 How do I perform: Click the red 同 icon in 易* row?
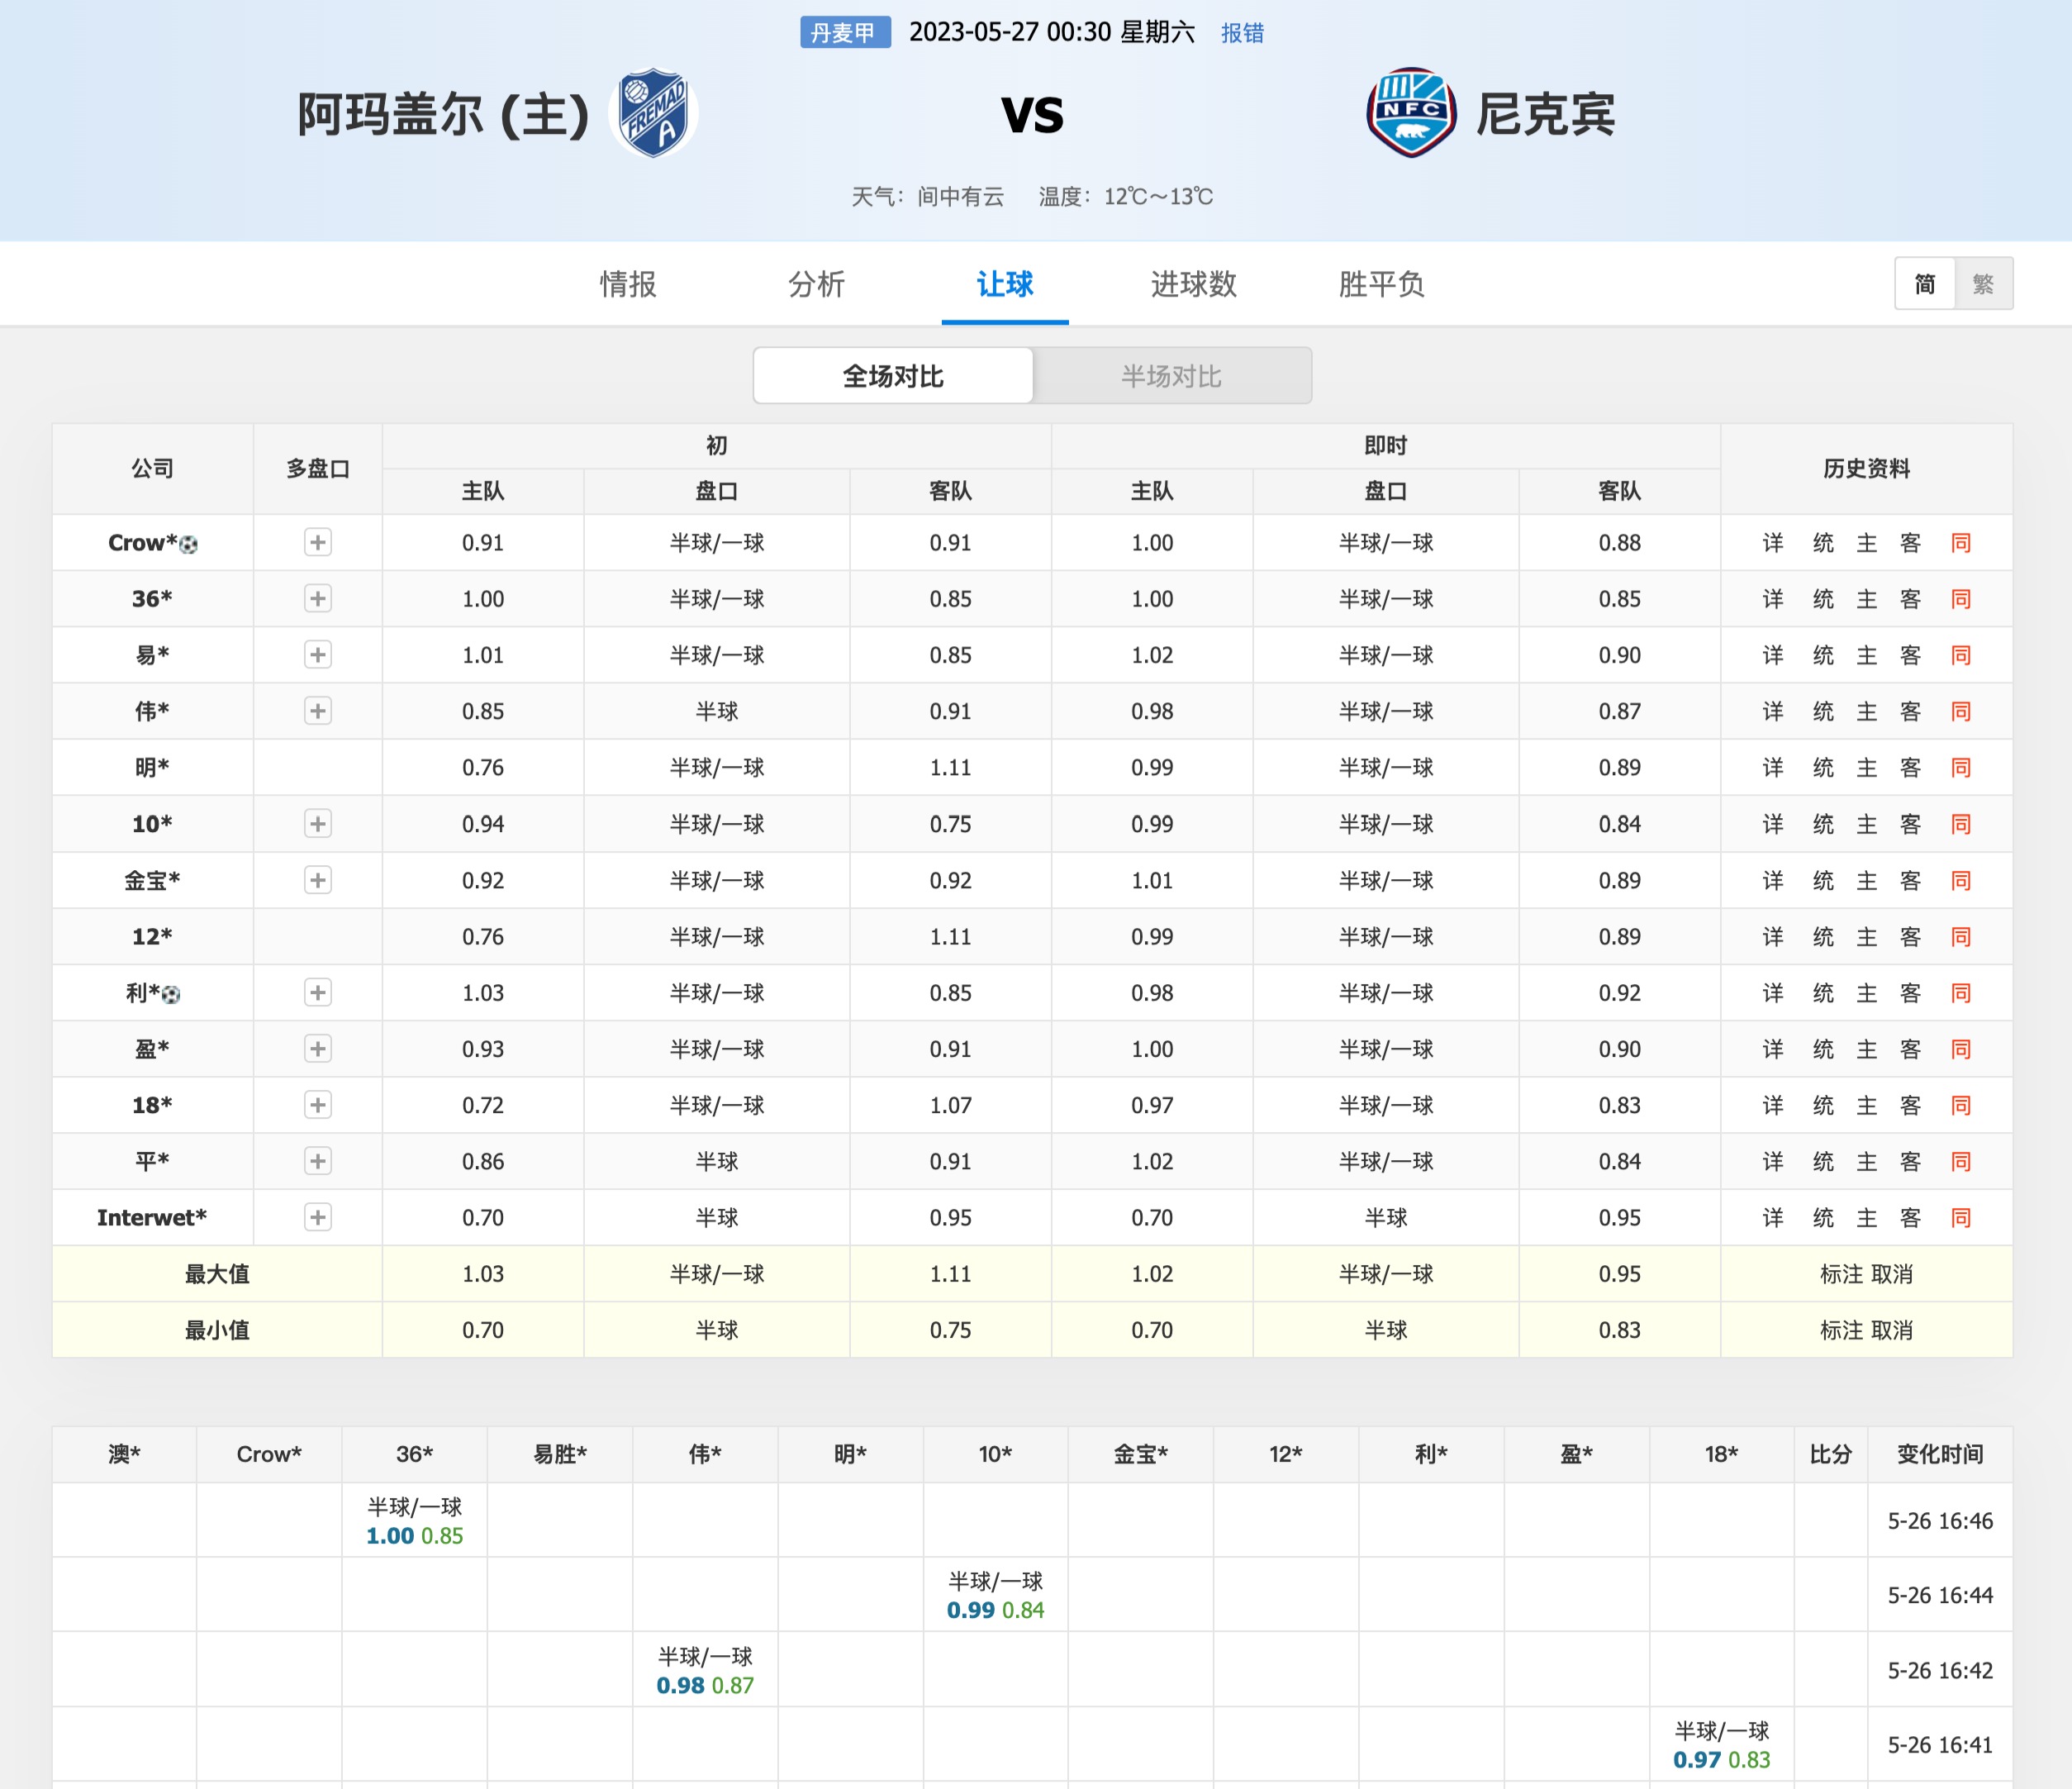pos(1960,655)
